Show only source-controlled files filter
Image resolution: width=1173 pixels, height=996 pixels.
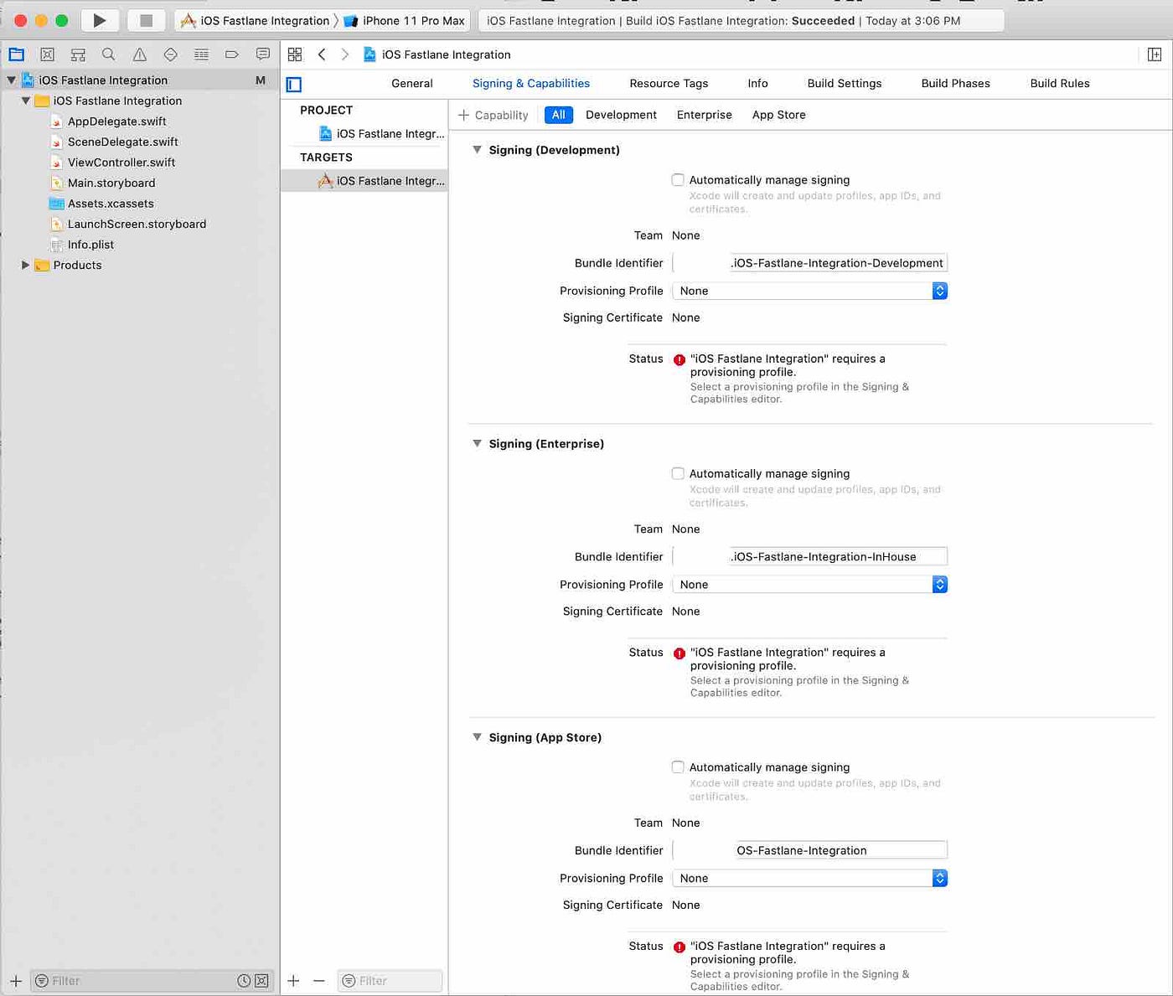pyautogui.click(x=261, y=980)
